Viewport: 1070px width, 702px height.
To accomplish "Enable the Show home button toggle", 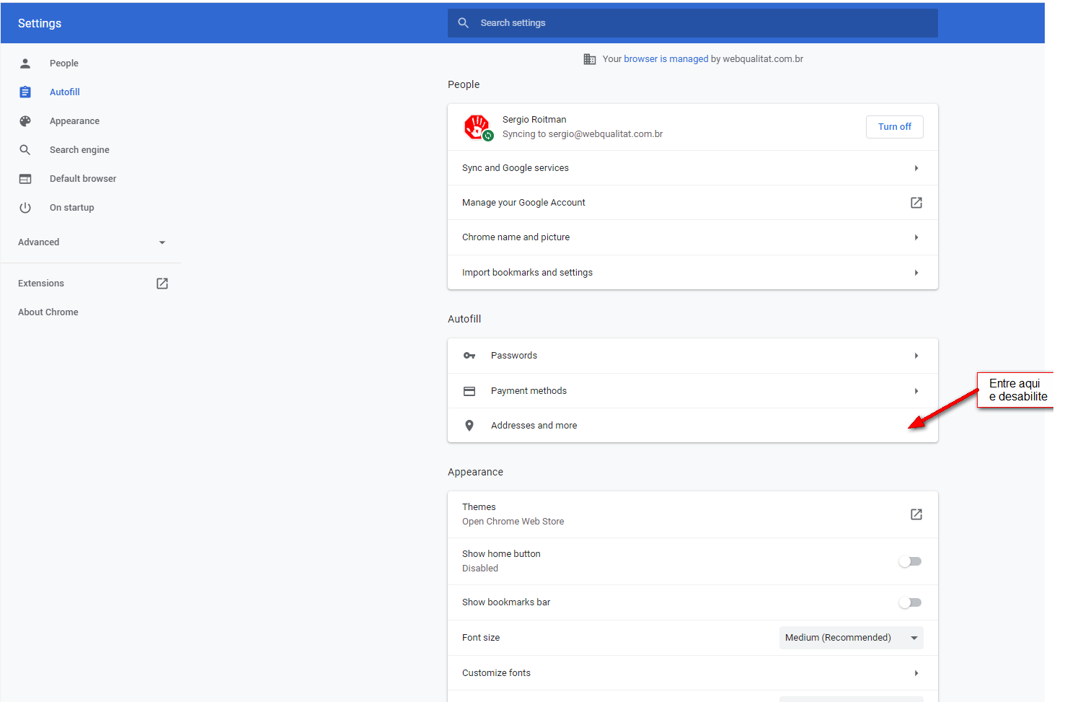I will tap(910, 561).
